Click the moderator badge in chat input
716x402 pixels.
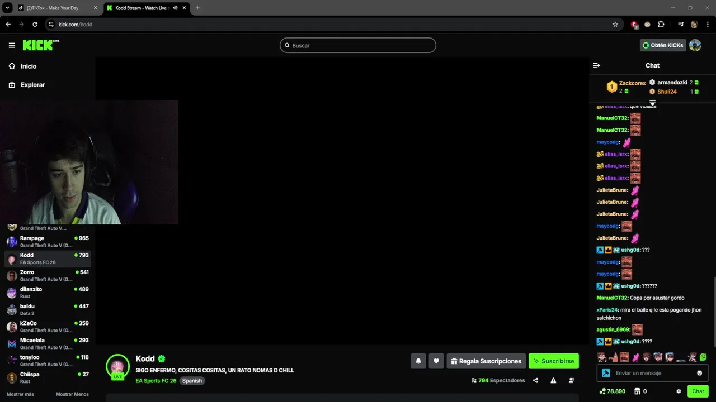605,373
